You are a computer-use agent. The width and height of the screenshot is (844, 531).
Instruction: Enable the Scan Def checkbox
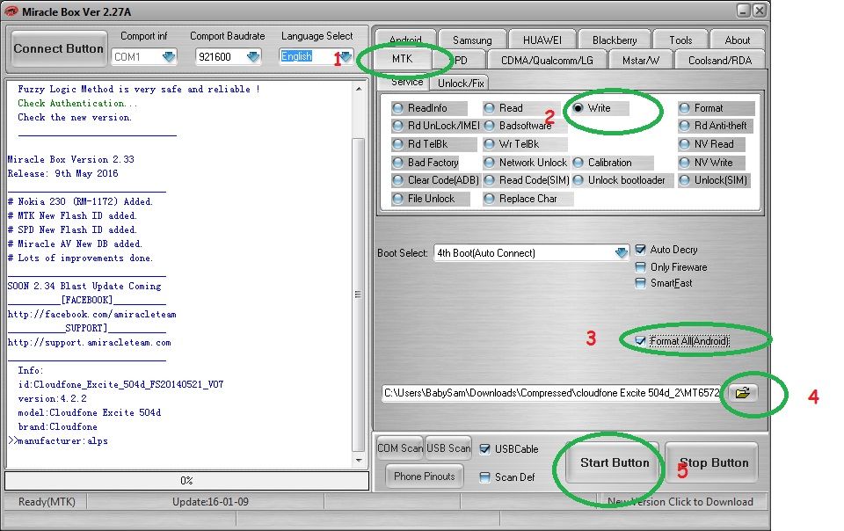(x=485, y=477)
